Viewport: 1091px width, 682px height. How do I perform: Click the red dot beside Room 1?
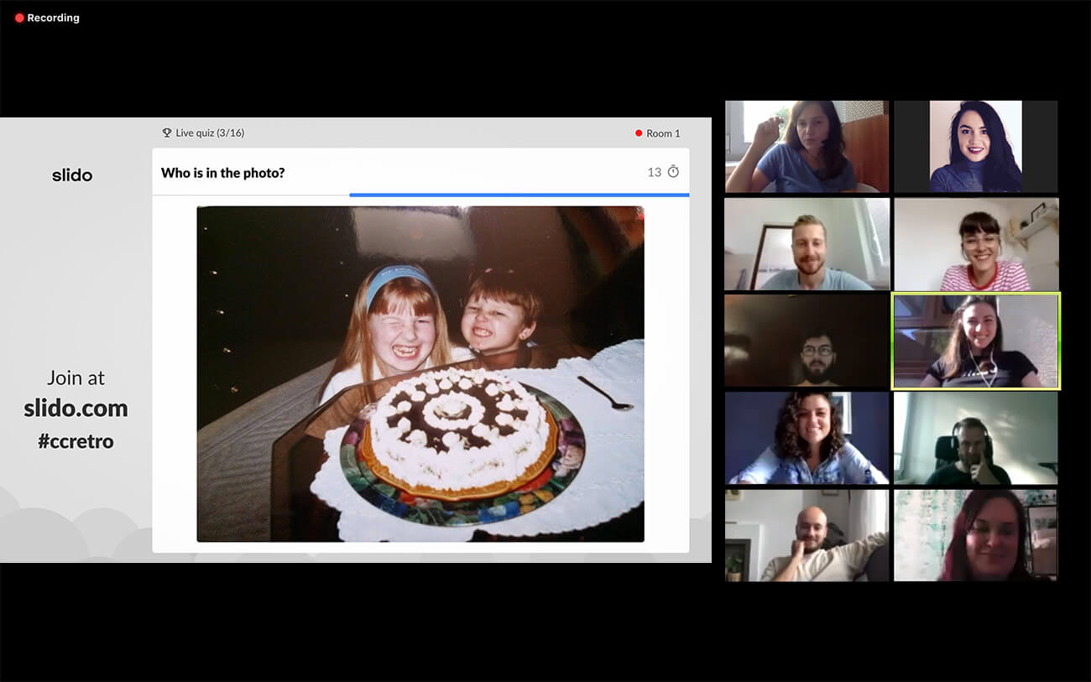[639, 133]
